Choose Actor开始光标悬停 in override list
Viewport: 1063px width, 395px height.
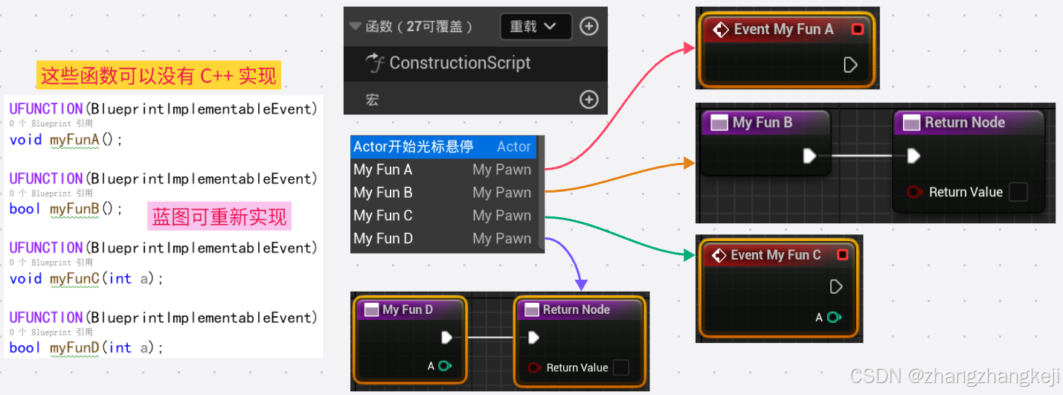[x=443, y=147]
